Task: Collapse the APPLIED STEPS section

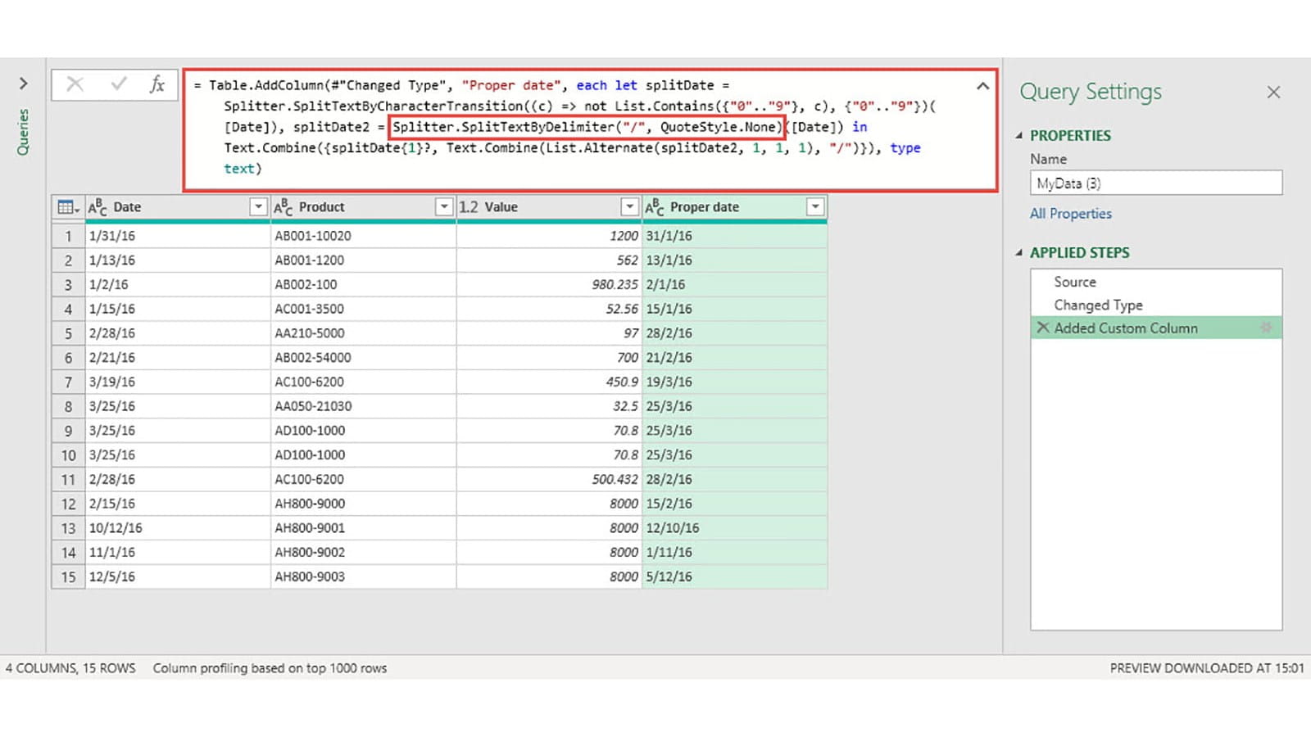Action: [1019, 253]
